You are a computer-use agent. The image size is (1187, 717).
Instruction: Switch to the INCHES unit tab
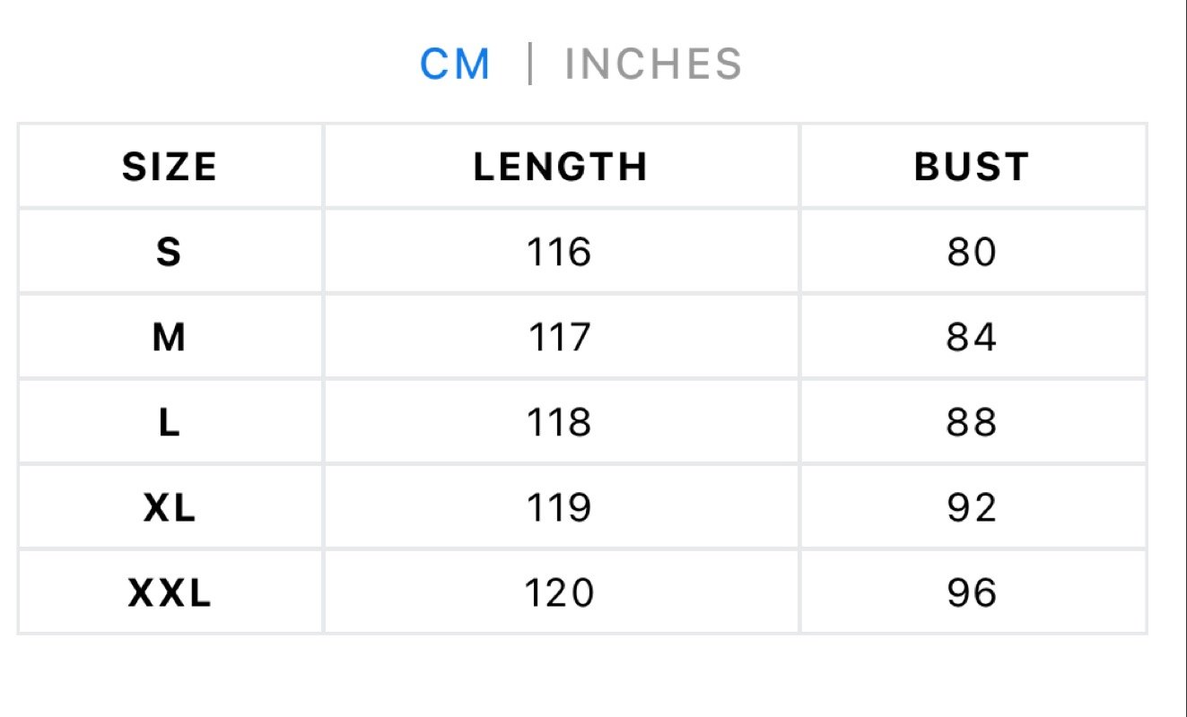tap(654, 65)
